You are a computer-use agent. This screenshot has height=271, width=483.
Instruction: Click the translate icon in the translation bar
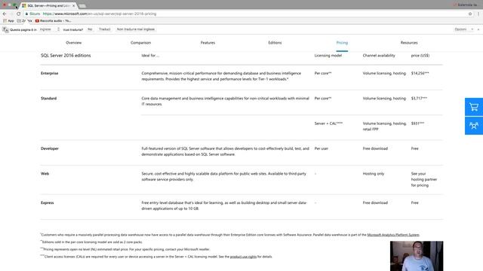(x=5, y=29)
